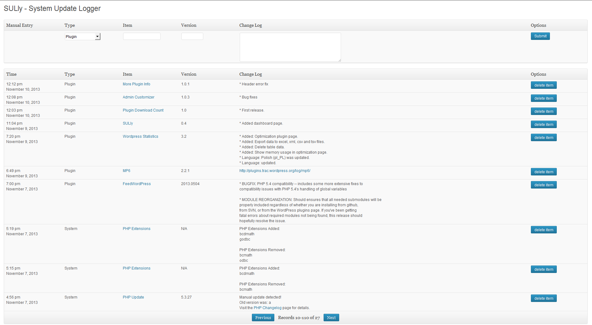Click the version value 2013.0504
592x325 pixels.
(x=190, y=184)
